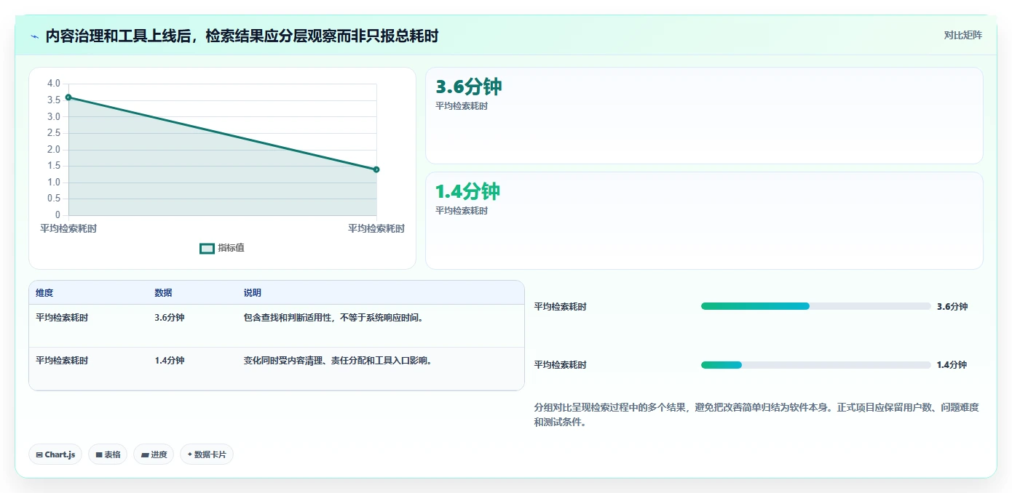Select the chart data point at 3.6
This screenshot has width=1012, height=493.
click(x=68, y=97)
